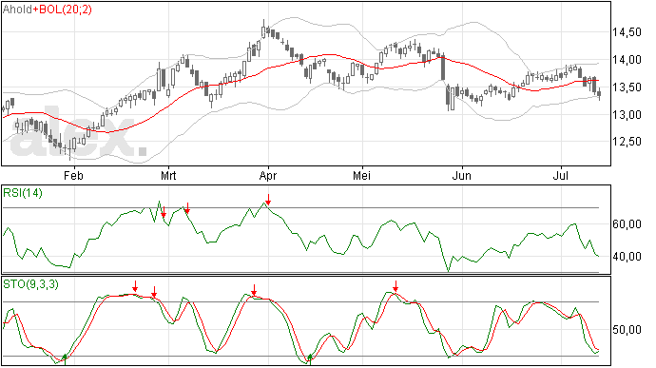This screenshot has height=368, width=656.
Task: Select the Mei month label on the time axis
Action: pos(361,176)
